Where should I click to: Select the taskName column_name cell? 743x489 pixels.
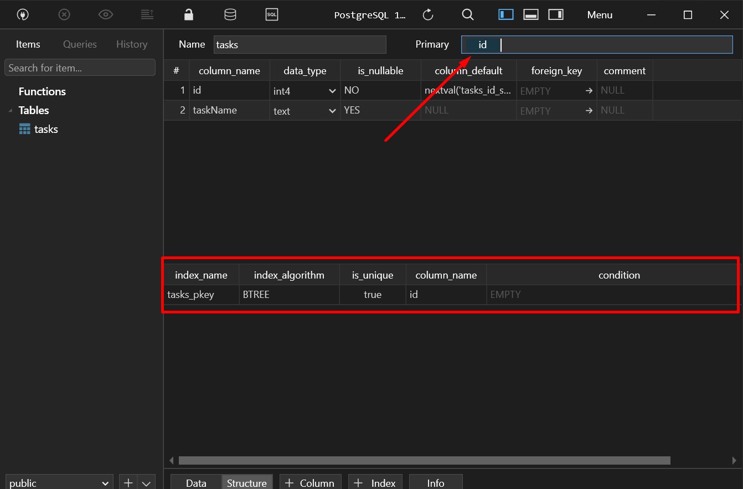(229, 110)
